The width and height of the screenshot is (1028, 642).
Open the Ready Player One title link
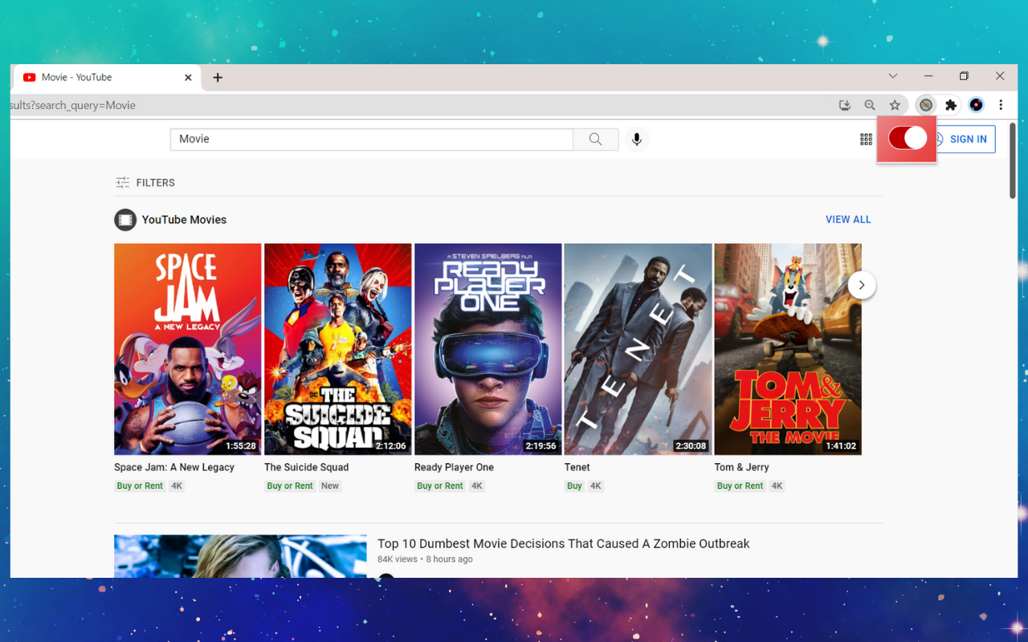[x=454, y=467]
